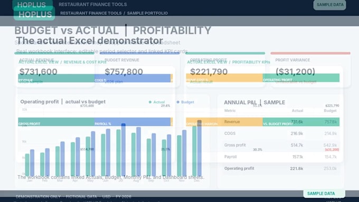Viewport: 359px width, 202px height.
Task: Click the large $757,800 budget revenue value
Action: 124,72
